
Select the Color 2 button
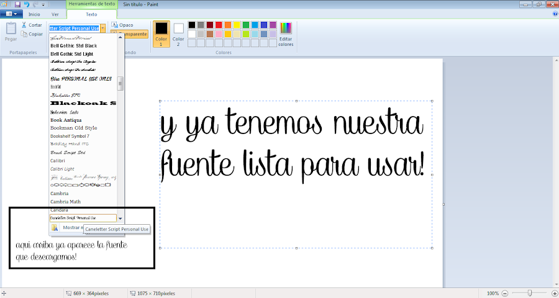[178, 34]
